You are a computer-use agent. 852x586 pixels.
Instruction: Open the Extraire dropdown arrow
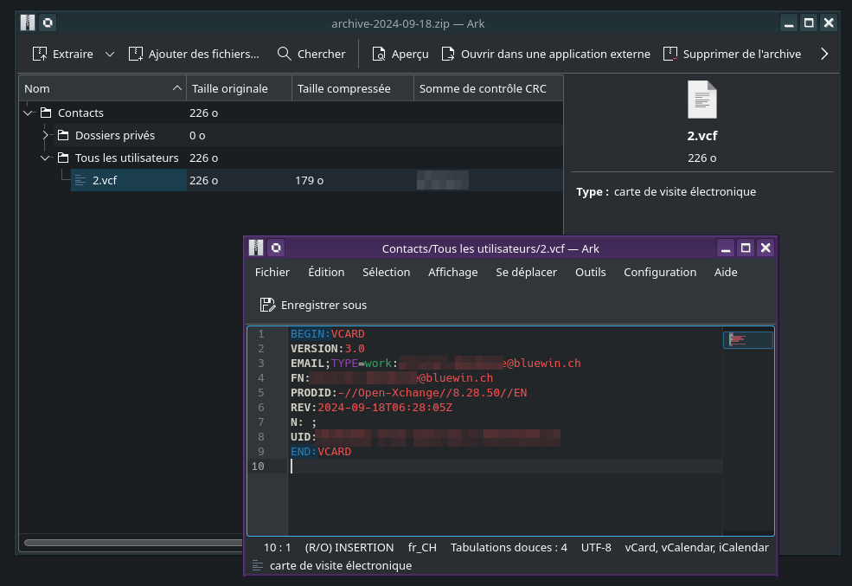click(110, 54)
